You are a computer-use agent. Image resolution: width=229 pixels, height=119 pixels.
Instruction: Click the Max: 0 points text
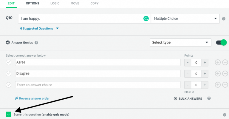tap(189, 92)
